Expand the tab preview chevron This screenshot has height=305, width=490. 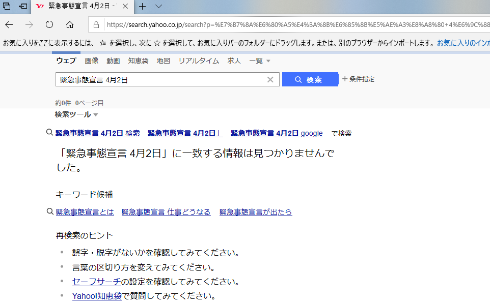click(x=159, y=6)
